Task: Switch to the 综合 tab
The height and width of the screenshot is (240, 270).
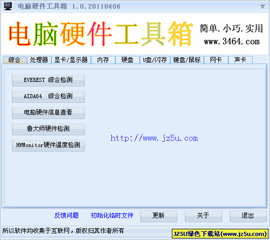Action: pos(15,60)
